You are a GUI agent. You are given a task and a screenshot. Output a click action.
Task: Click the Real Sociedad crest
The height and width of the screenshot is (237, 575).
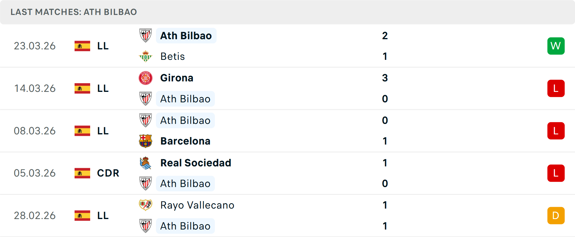tap(146, 163)
